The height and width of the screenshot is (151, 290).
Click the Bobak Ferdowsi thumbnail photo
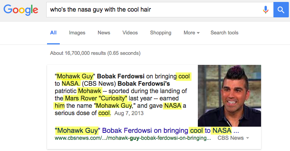pyautogui.click(x=229, y=96)
